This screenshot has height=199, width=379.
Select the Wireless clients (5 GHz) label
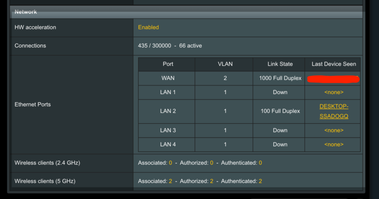click(45, 181)
